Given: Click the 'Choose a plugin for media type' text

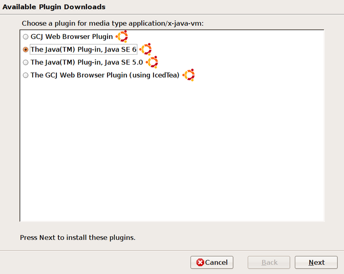Looking at the screenshot, I should click(113, 24).
